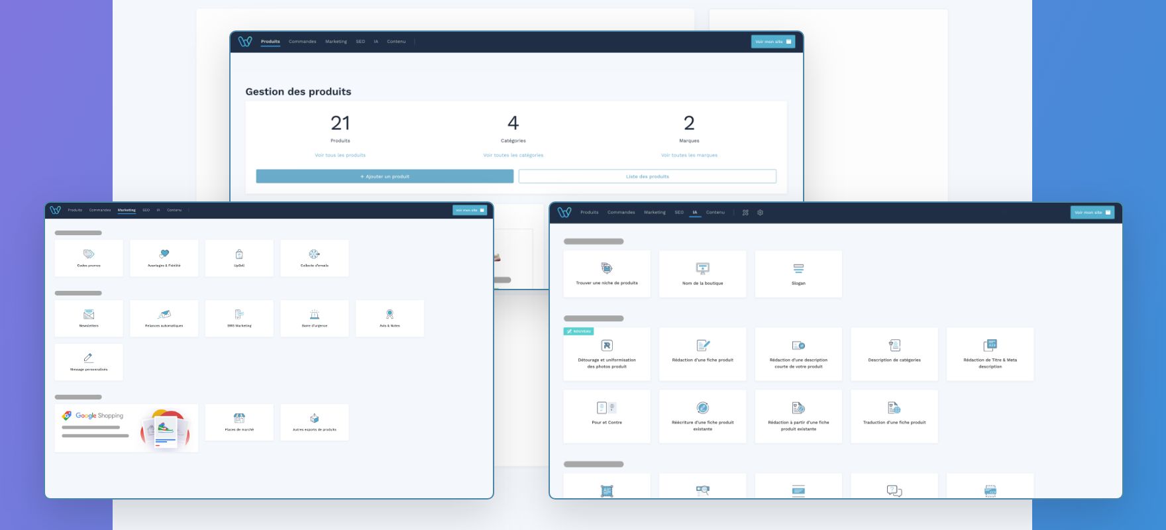Click Voir mon site in products window
This screenshot has width=1166, height=530.
[x=773, y=42]
